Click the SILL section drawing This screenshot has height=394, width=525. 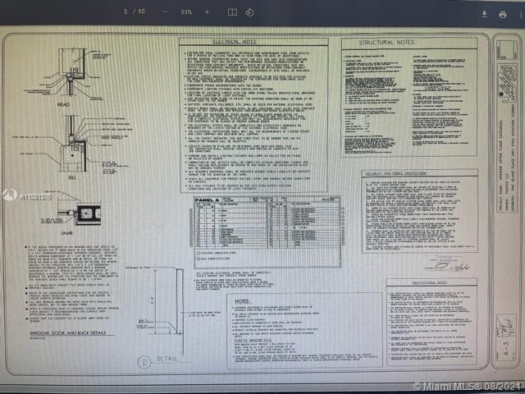[75, 148]
